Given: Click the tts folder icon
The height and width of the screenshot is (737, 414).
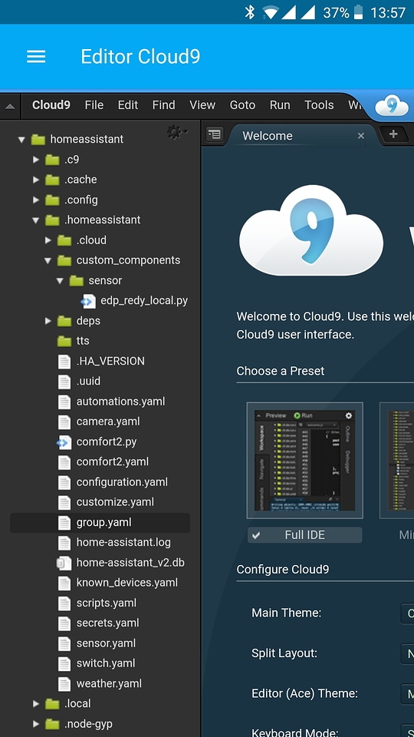Looking at the screenshot, I should click(x=64, y=341).
